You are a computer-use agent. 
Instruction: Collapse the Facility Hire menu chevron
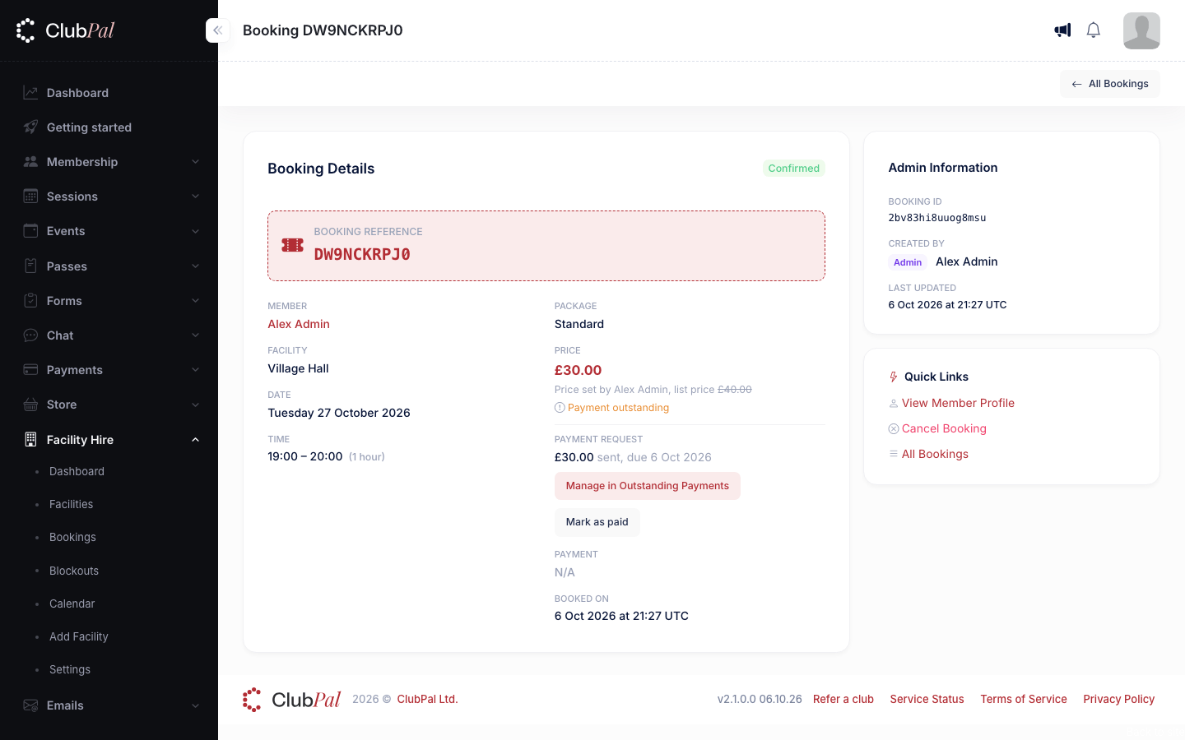[x=196, y=440]
